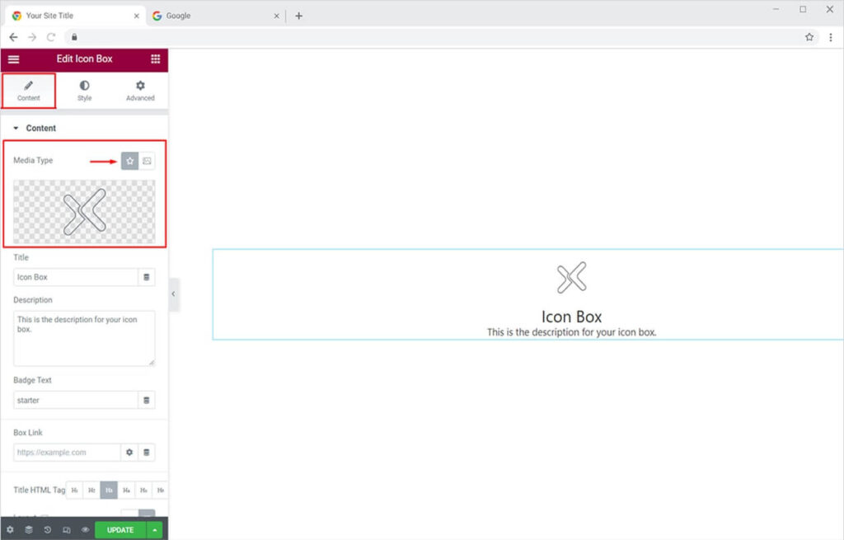844x540 pixels.
Task: Switch to the Style tab
Action: tap(84, 91)
